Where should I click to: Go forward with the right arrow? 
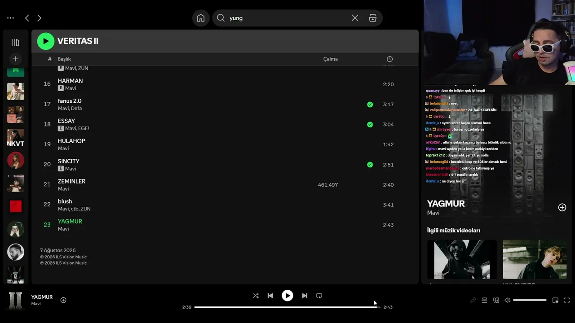coord(39,18)
